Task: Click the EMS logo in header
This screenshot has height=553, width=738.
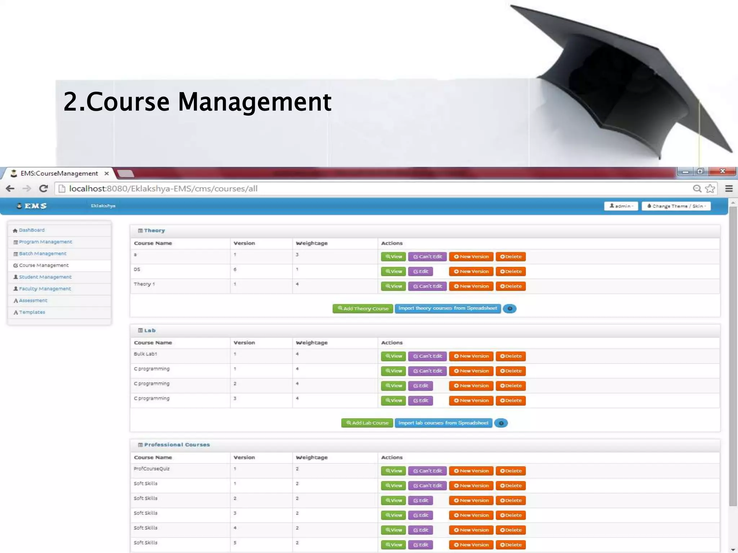Action: (32, 206)
